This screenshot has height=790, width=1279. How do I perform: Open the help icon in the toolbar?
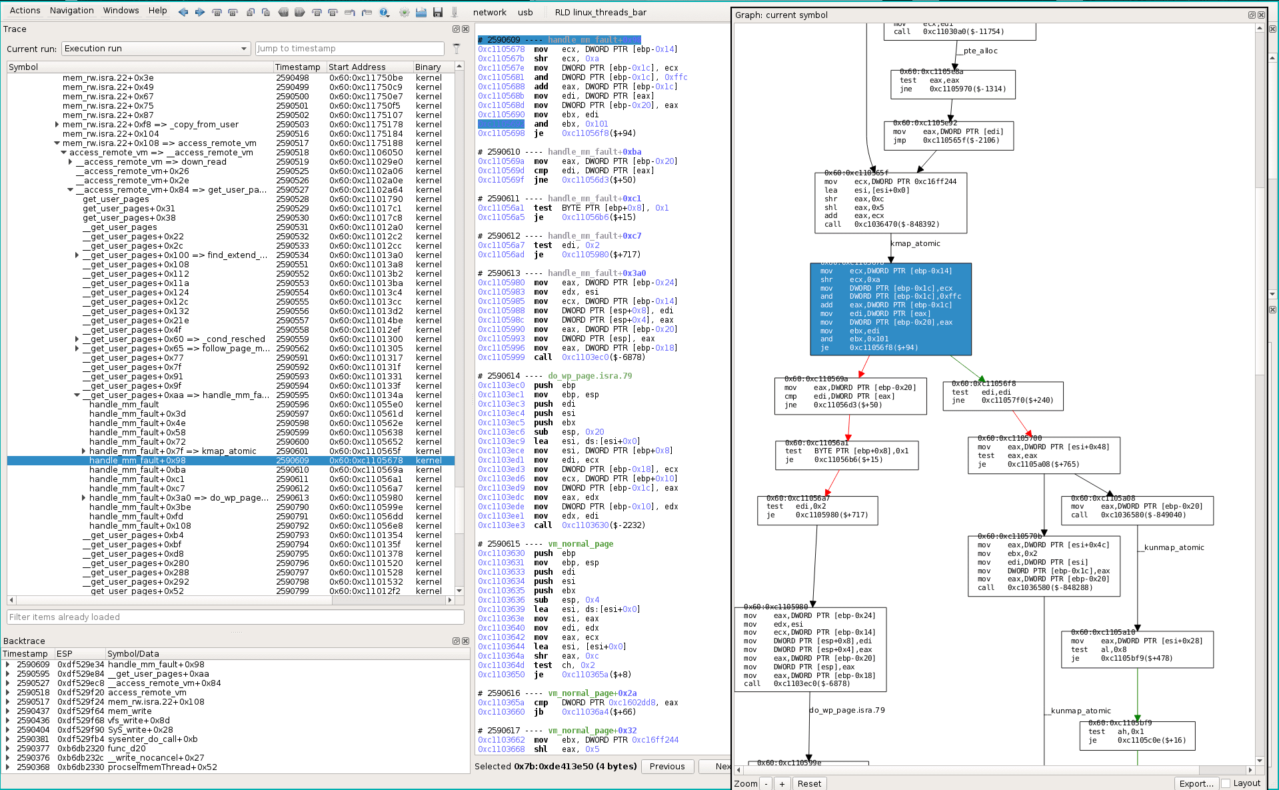tap(384, 12)
